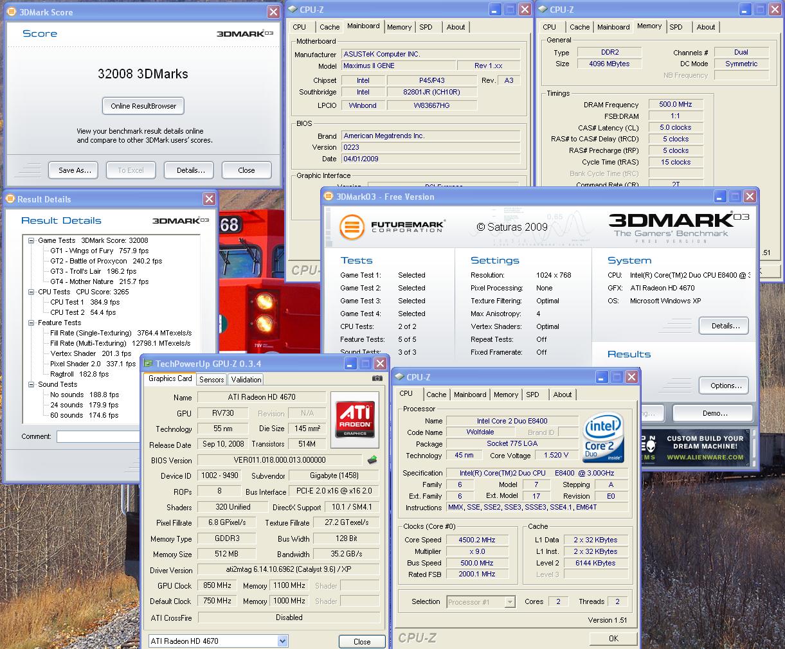785x649 pixels.
Task: Close the Result Details window with X
Action: pyautogui.click(x=209, y=199)
